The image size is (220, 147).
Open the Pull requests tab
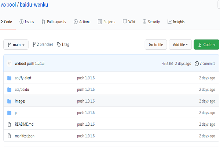pos(54,22)
